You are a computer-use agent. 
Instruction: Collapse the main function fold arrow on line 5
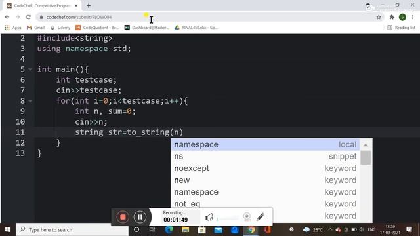(x=30, y=69)
